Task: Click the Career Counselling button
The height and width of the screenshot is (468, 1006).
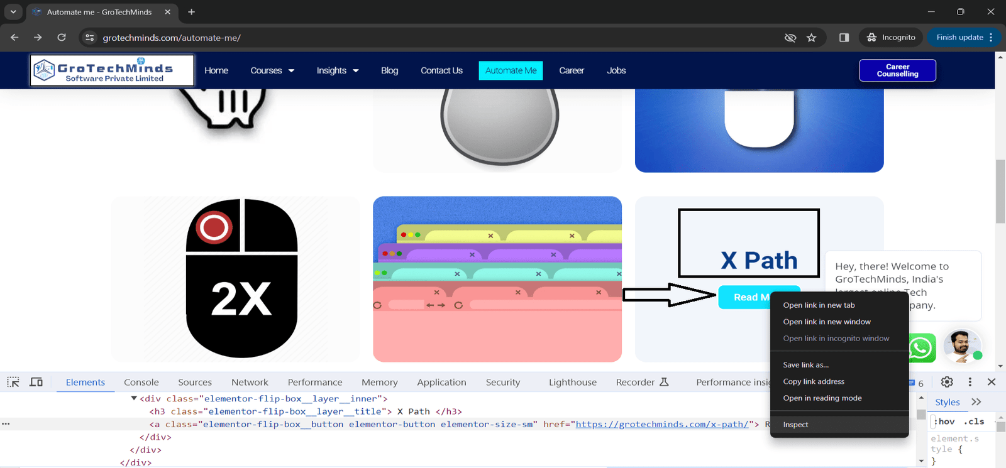Action: [897, 70]
